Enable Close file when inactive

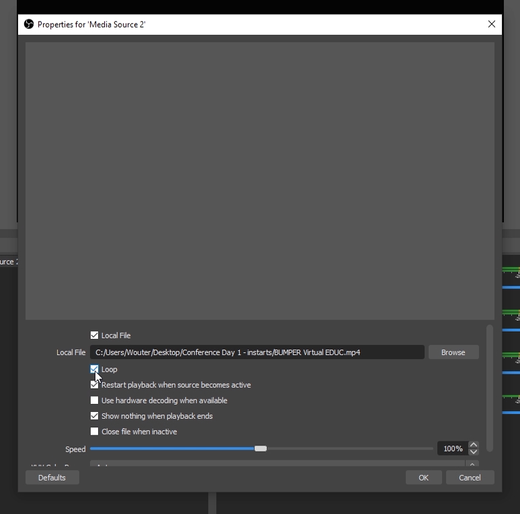click(95, 431)
